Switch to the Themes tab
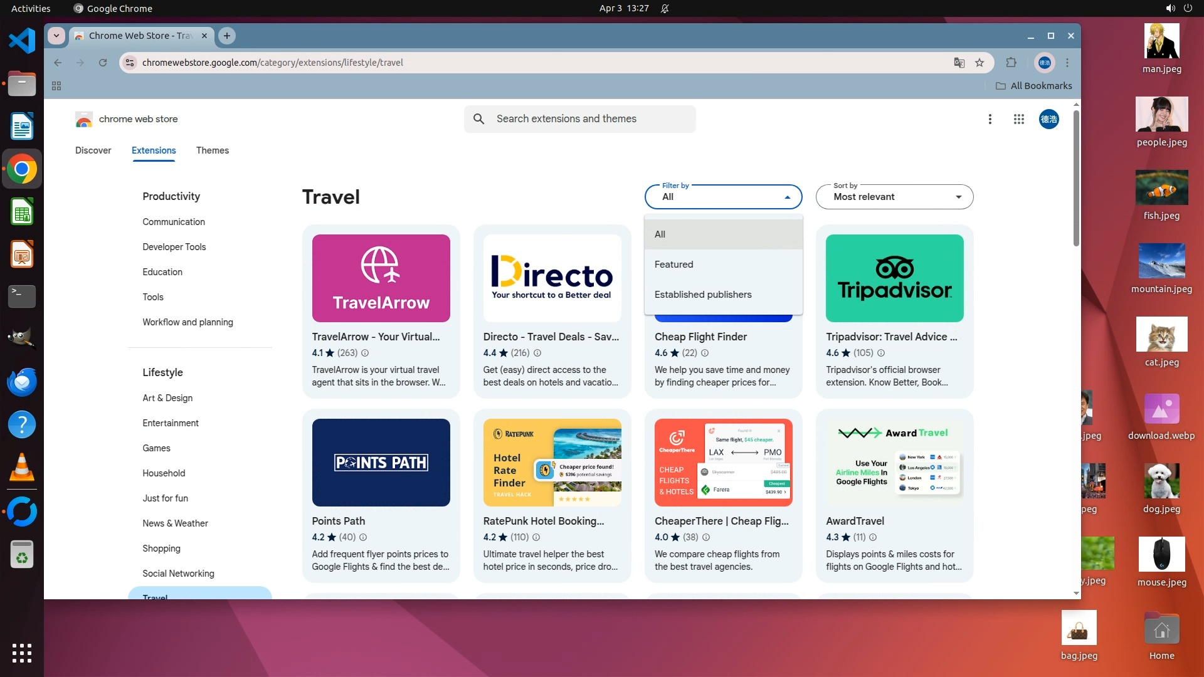1204x677 pixels. pos(212,150)
